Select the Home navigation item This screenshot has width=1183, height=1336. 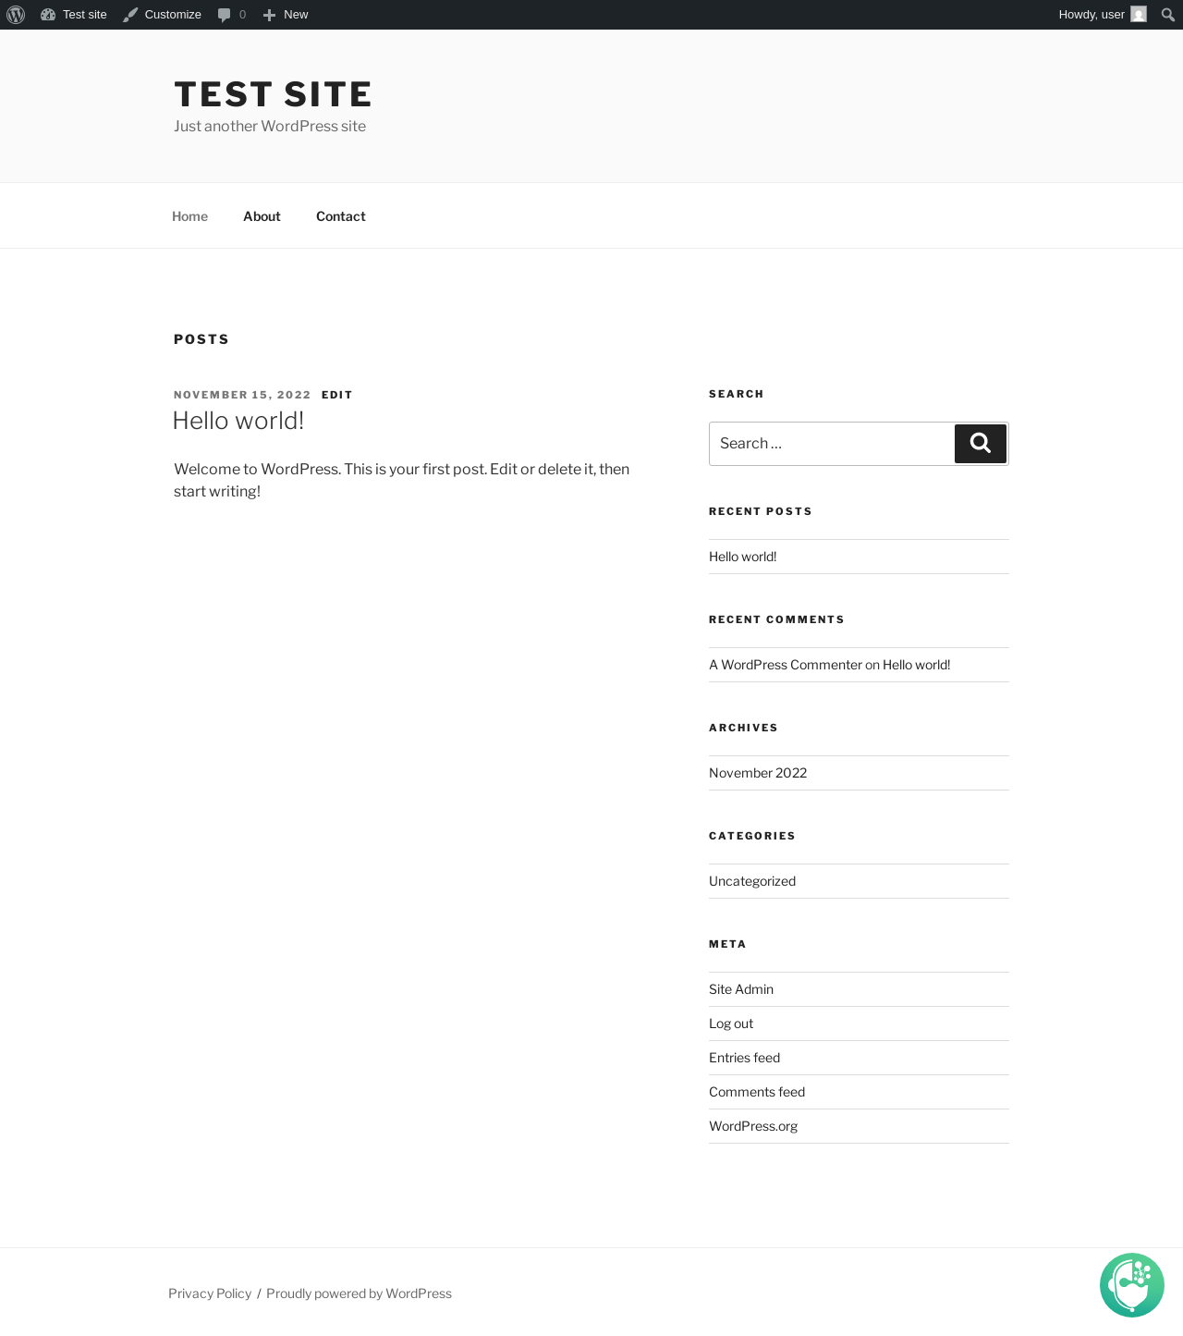189,216
